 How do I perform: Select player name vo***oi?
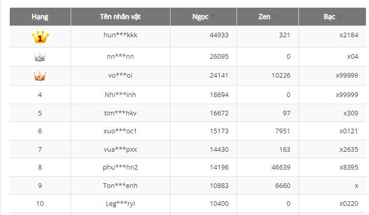tap(120, 76)
